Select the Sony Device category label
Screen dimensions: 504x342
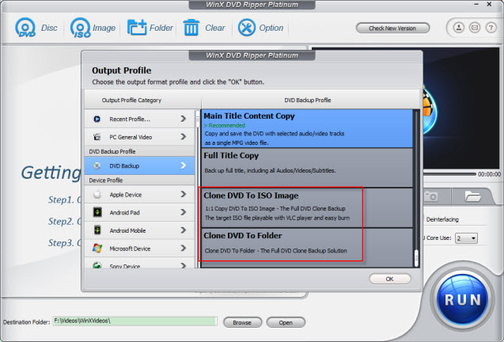click(x=125, y=266)
